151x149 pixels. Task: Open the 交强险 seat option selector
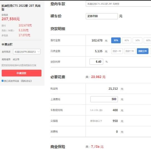click(x=96, y=121)
